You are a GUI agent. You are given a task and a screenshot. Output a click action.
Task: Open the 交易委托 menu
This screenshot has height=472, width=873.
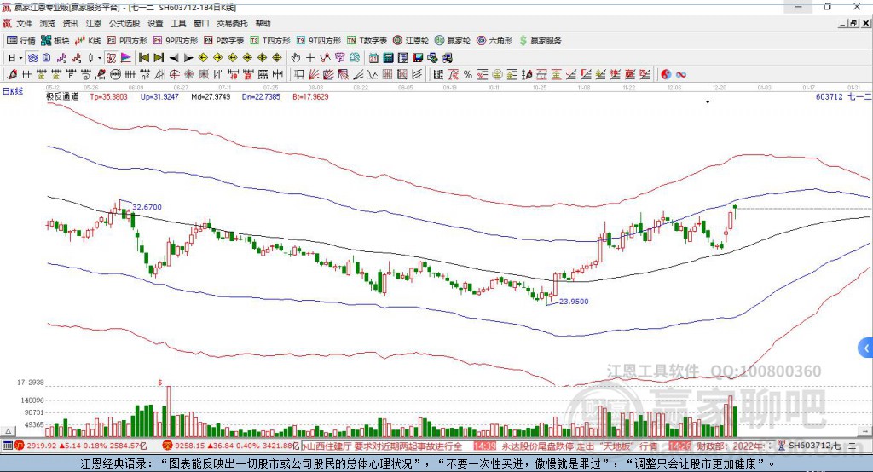pos(232,23)
